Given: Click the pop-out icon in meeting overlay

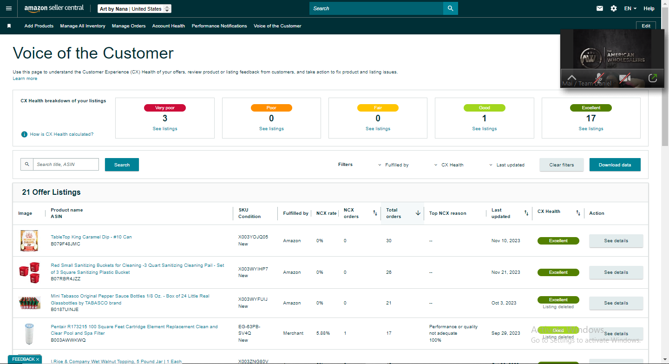Looking at the screenshot, I should (652, 78).
